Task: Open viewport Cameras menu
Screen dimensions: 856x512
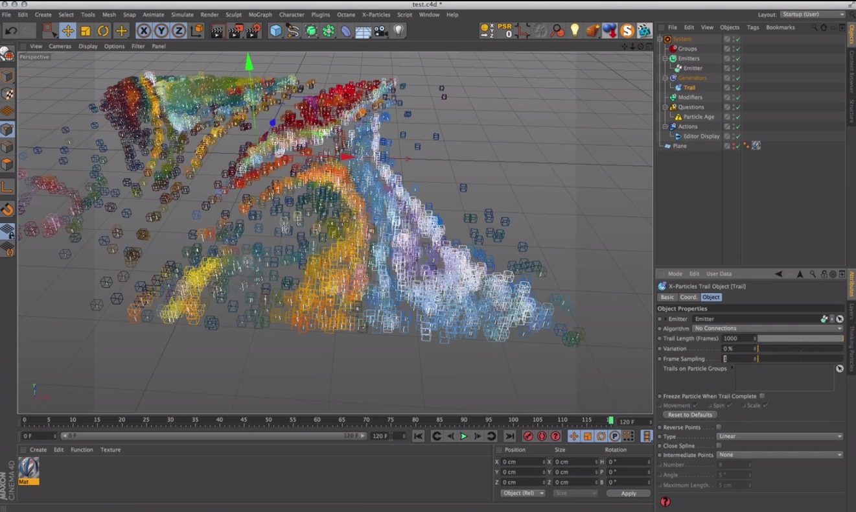Action: click(x=60, y=46)
